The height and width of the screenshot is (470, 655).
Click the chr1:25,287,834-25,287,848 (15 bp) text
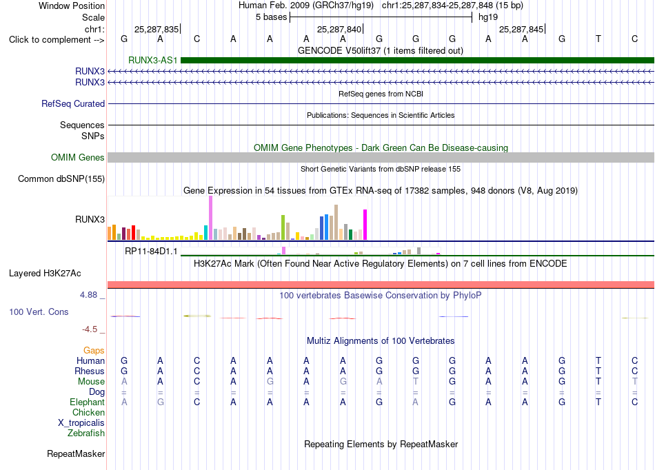pyautogui.click(x=452, y=6)
